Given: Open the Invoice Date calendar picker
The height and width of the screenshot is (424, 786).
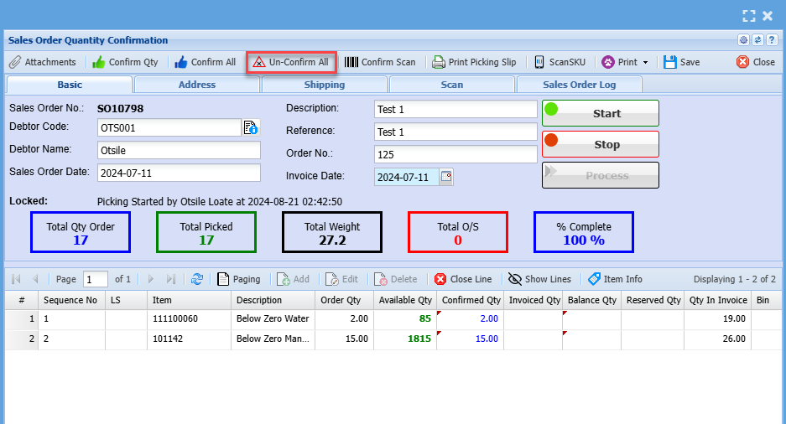Looking at the screenshot, I should click(x=446, y=177).
